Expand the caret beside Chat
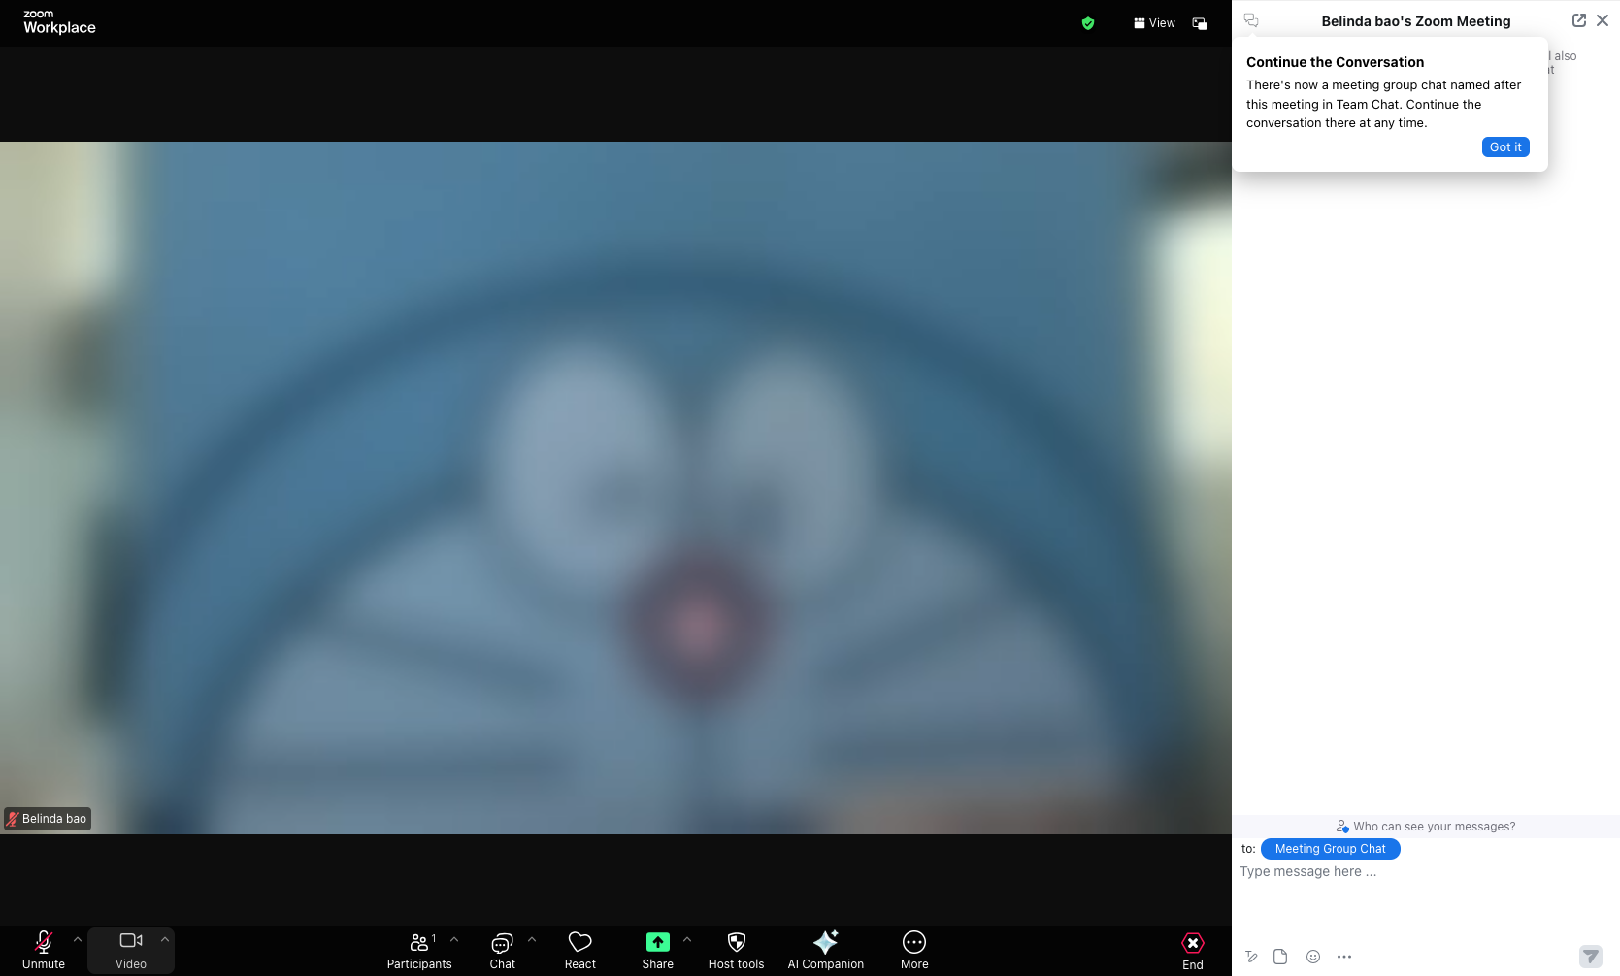Screen dimensions: 1620x976 point(532,939)
